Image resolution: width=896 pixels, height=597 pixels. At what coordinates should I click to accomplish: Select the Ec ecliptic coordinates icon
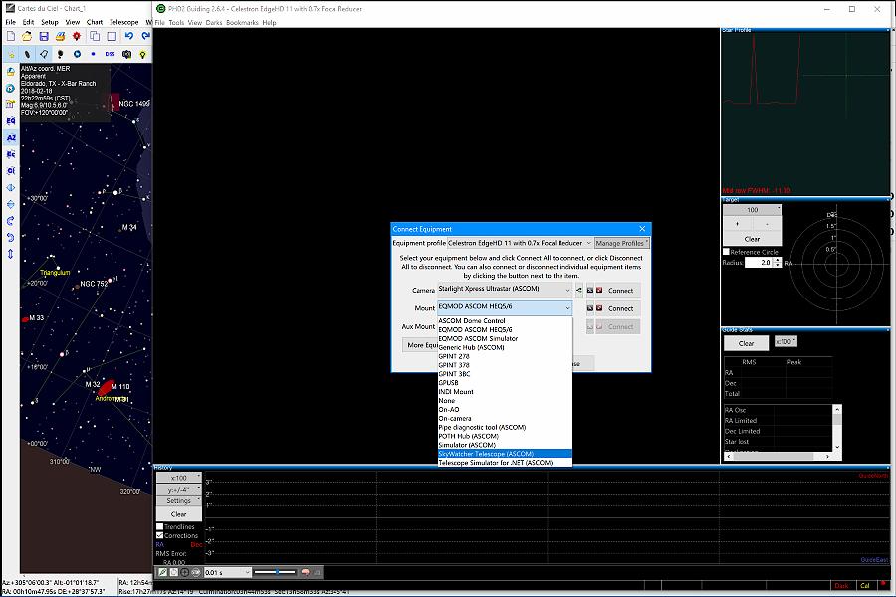[11, 154]
